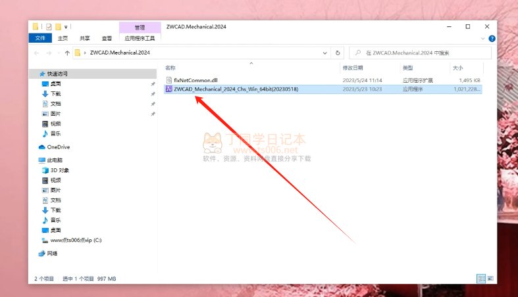This screenshot has width=518, height=297.
Task: Select the flxNetCommon.dll file
Action: point(195,80)
